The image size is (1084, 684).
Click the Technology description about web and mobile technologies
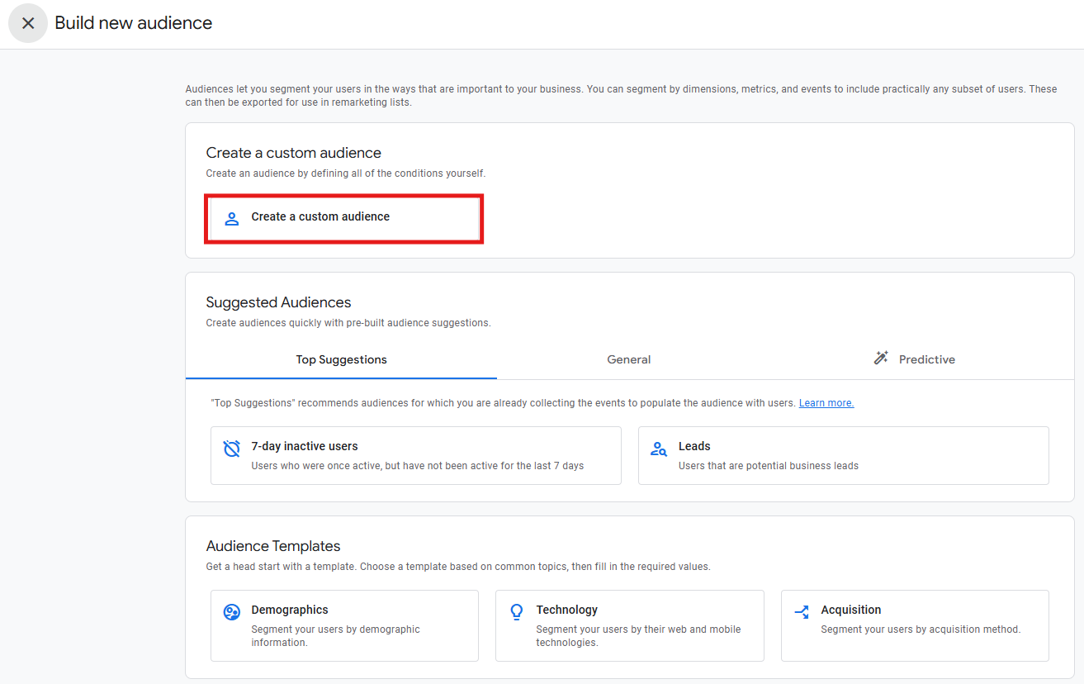pyautogui.click(x=639, y=636)
